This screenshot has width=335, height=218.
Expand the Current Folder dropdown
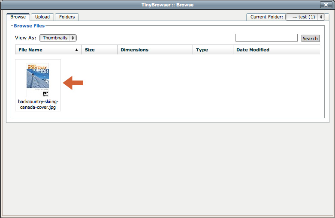point(305,17)
